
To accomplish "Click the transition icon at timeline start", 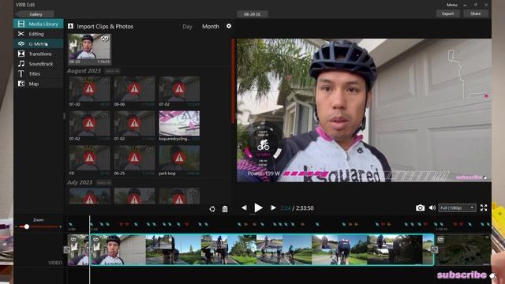I will tap(67, 249).
